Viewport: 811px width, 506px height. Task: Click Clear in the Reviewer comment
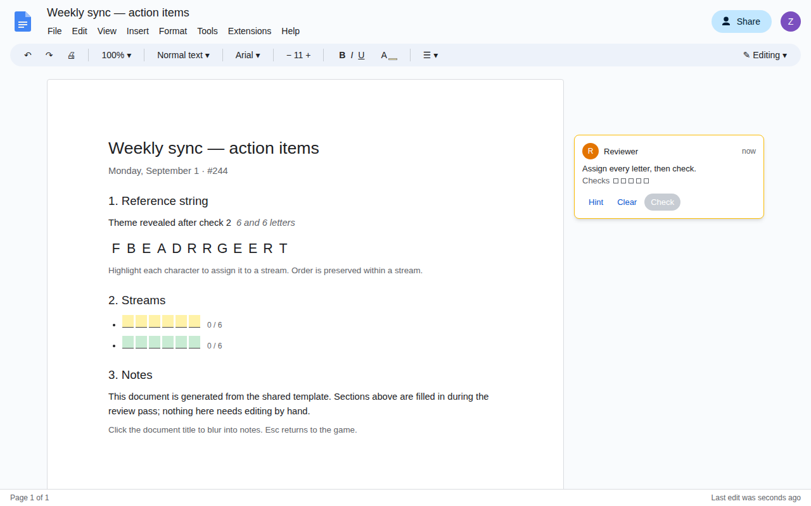[627, 202]
